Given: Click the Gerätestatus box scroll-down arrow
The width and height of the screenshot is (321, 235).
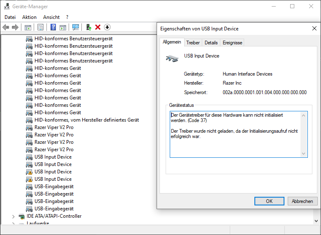Looking at the screenshot, I should [304, 154].
